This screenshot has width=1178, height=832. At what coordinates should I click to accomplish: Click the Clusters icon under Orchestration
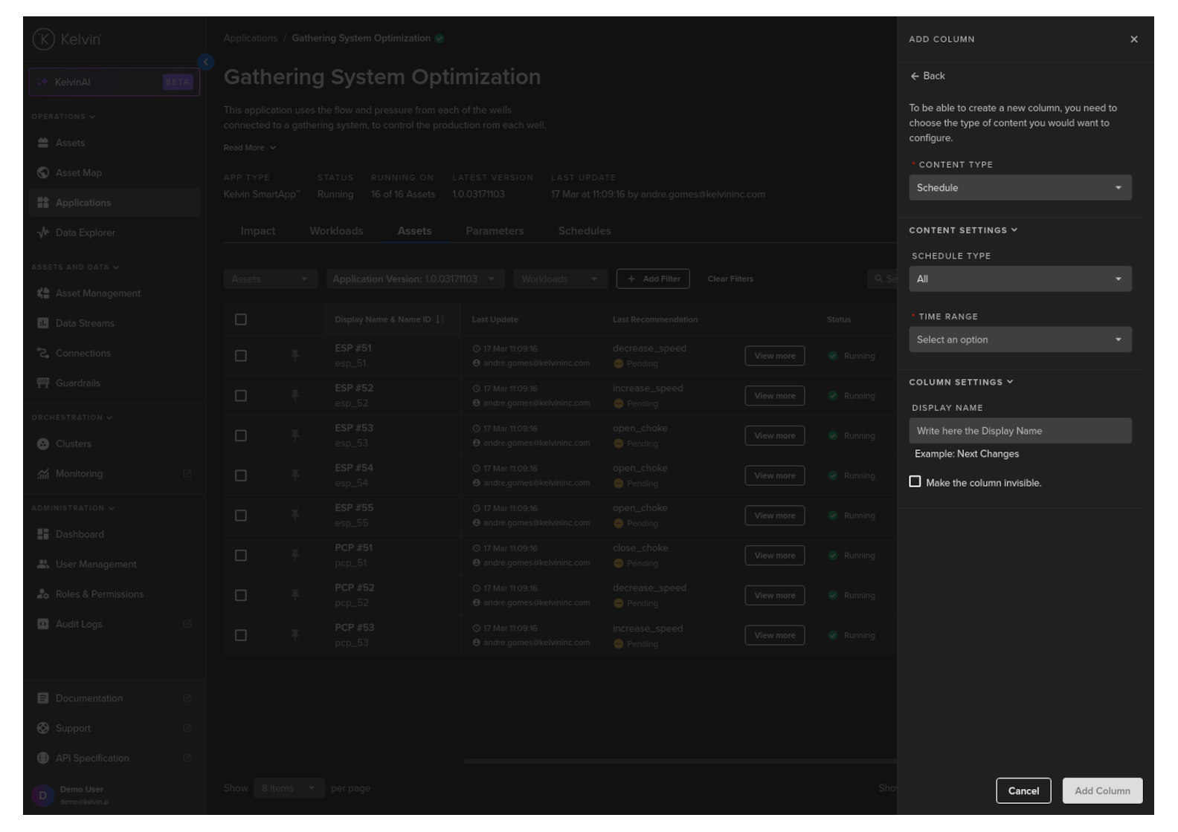click(x=43, y=444)
